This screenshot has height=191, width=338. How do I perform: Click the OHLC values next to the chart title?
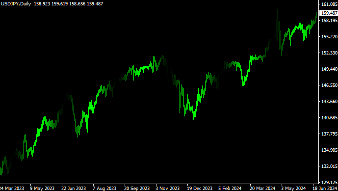(68, 4)
